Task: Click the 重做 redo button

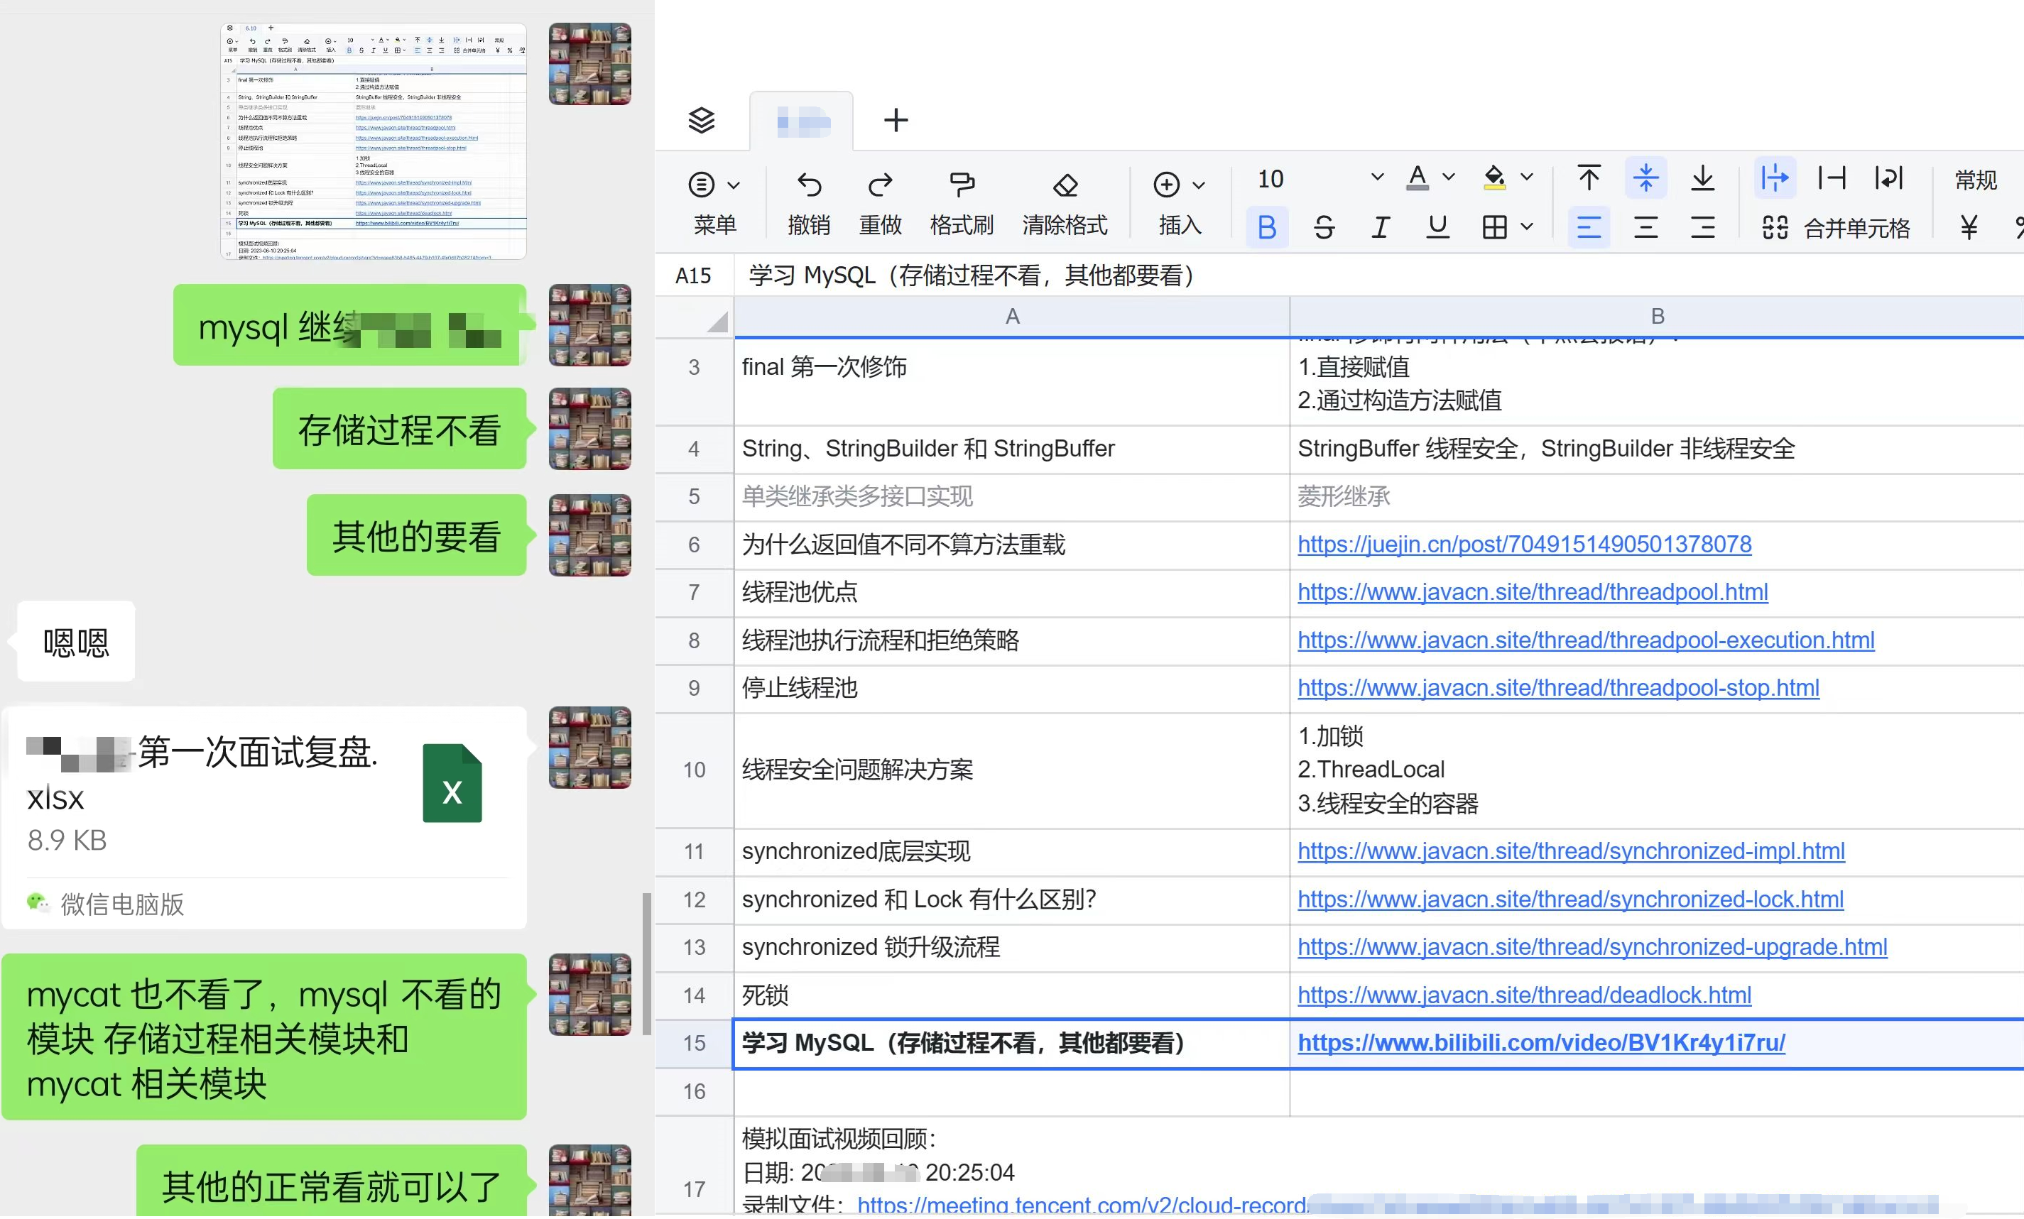Action: 881,203
